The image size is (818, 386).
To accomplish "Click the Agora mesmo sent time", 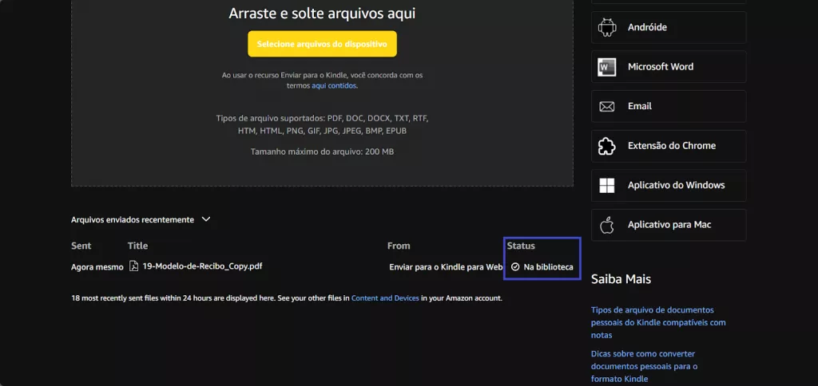I will [x=97, y=266].
